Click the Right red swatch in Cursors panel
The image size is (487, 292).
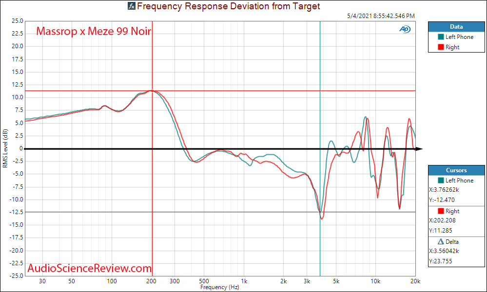click(441, 211)
